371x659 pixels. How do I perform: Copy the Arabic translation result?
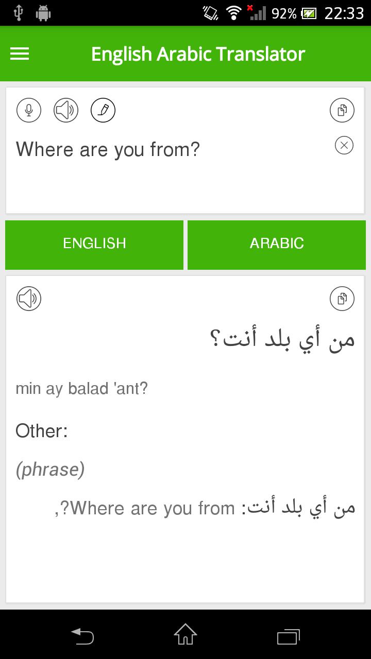pyautogui.click(x=342, y=299)
